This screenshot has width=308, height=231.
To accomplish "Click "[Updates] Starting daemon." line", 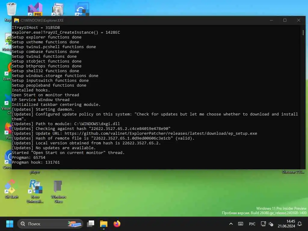I will (43, 109).
